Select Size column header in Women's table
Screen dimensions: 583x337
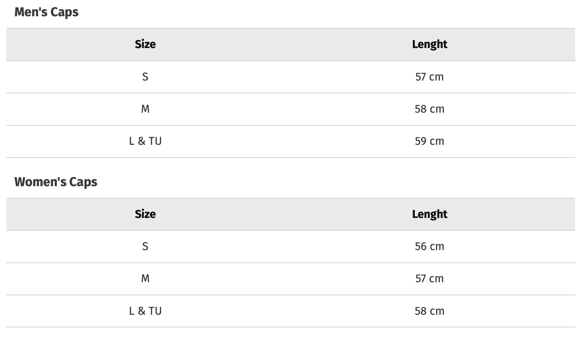coord(145,214)
